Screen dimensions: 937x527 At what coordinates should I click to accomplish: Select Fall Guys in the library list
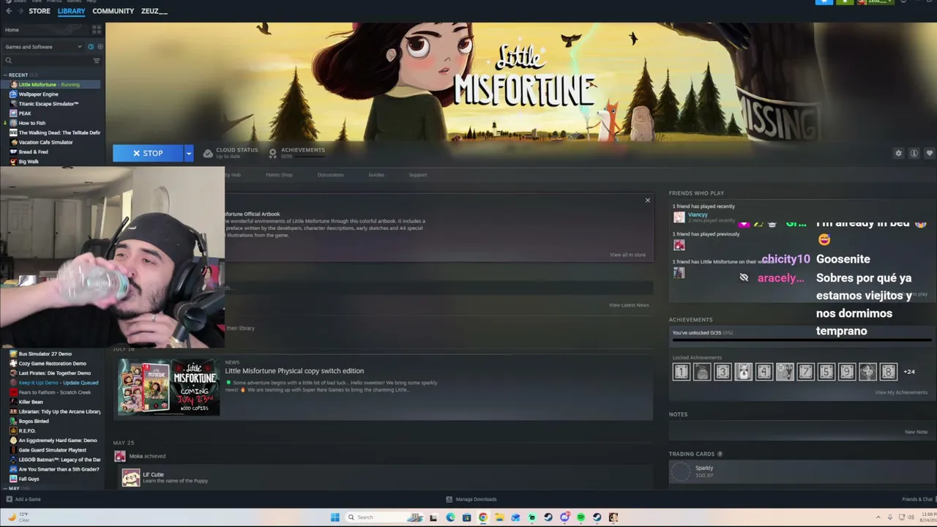point(29,479)
